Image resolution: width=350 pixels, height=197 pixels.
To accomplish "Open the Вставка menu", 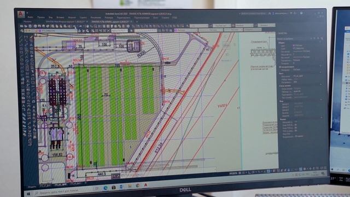I will 60,17.
